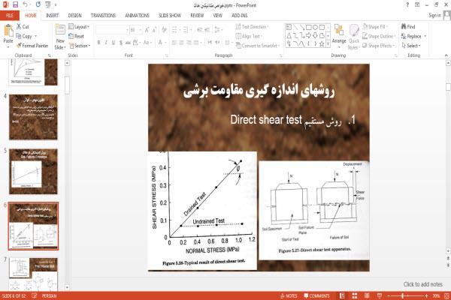Select slide 4 thumbnail

click(33, 117)
